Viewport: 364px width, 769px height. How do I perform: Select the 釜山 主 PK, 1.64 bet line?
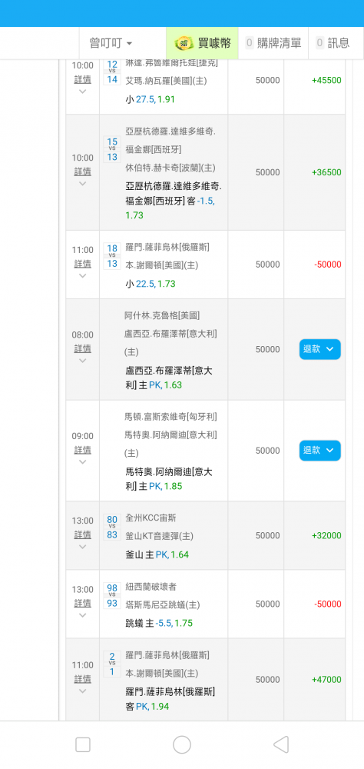point(157,554)
